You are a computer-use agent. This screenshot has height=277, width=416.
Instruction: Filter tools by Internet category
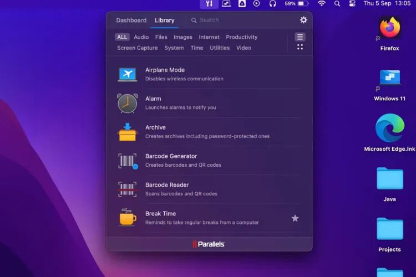[209, 37]
